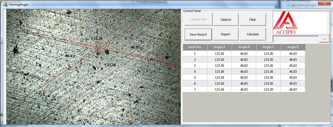Click the grayed Camera View button
This screenshot has height=127, width=333.
tap(198, 20)
